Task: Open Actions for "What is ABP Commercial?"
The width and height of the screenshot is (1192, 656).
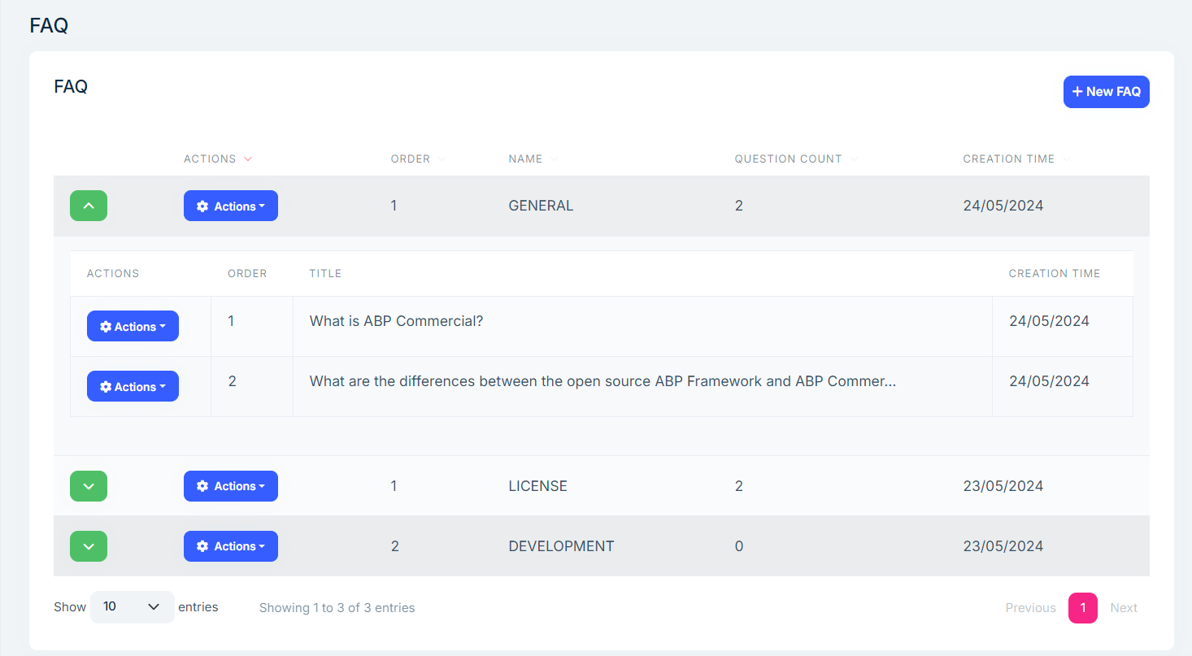Action: pos(133,325)
